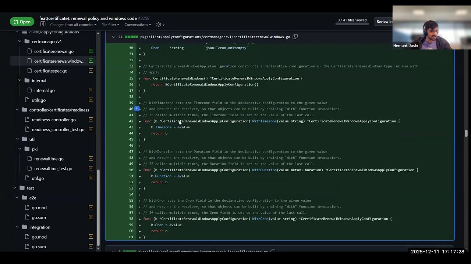The height and width of the screenshot is (264, 471).
Task: Collapse the test folder
Action: [15, 188]
